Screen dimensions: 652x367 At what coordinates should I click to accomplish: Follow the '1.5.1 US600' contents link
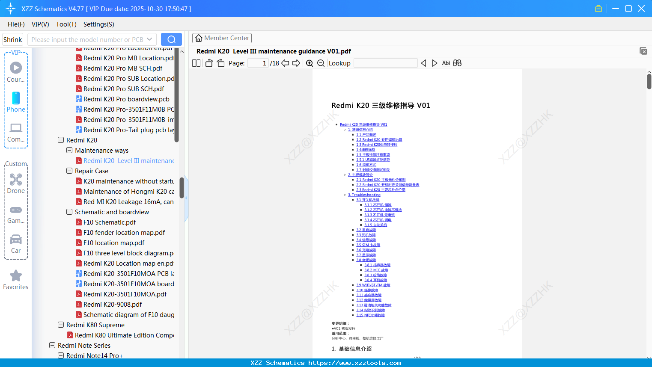point(373,160)
